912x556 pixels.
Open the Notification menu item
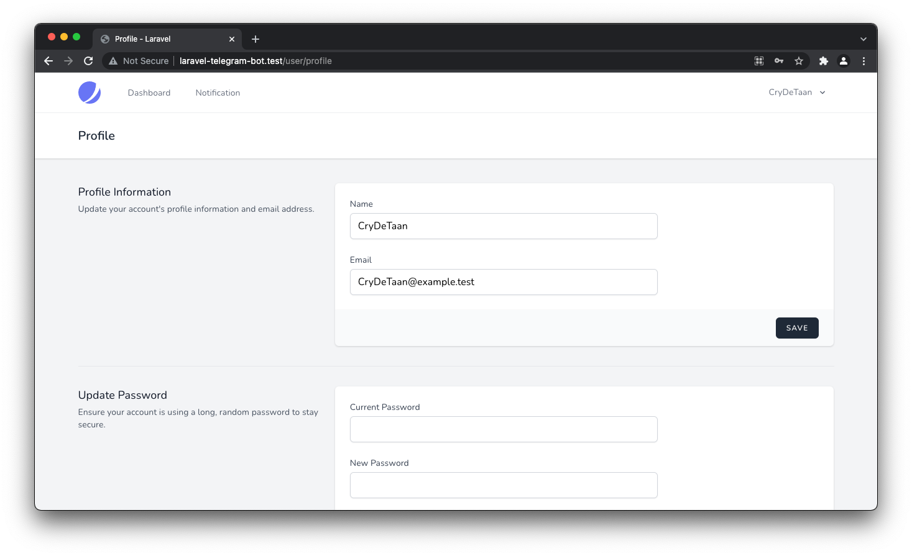pyautogui.click(x=218, y=93)
